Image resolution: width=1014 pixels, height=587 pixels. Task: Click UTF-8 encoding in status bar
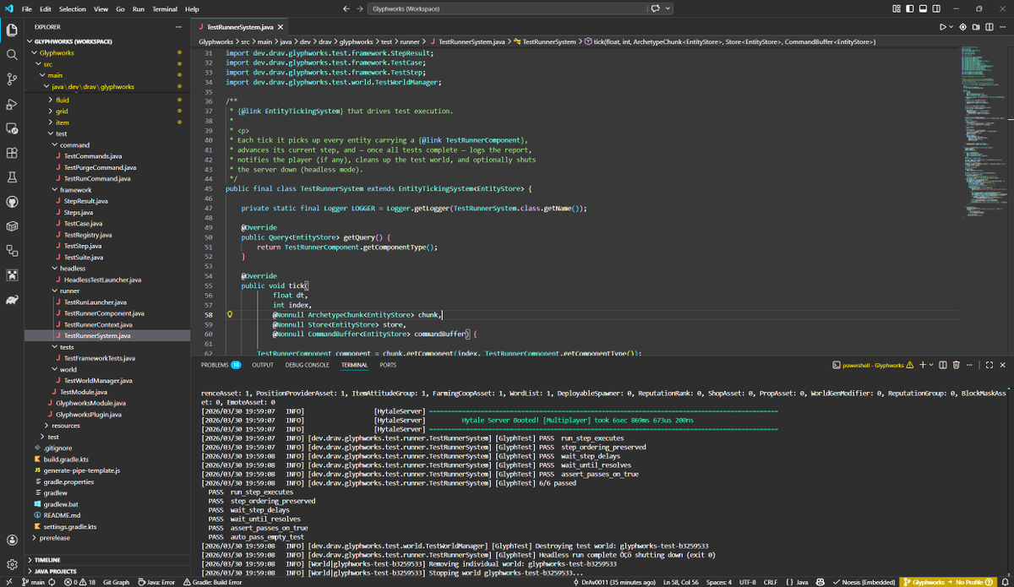[748, 582]
